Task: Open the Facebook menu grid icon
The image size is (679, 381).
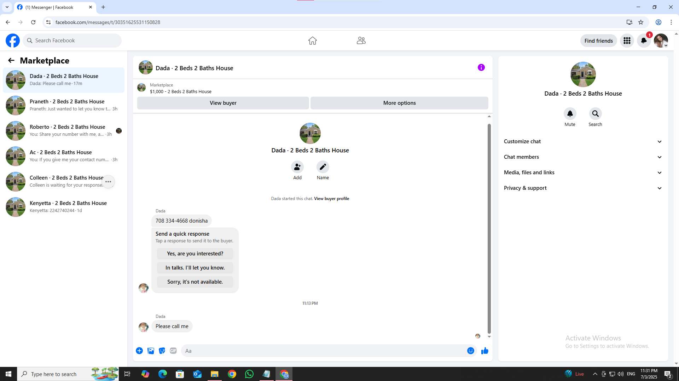Action: click(627, 41)
